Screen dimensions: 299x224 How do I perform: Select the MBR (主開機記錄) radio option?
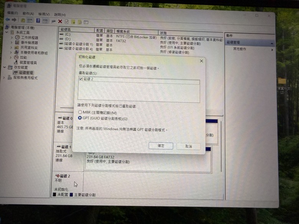[80, 112]
